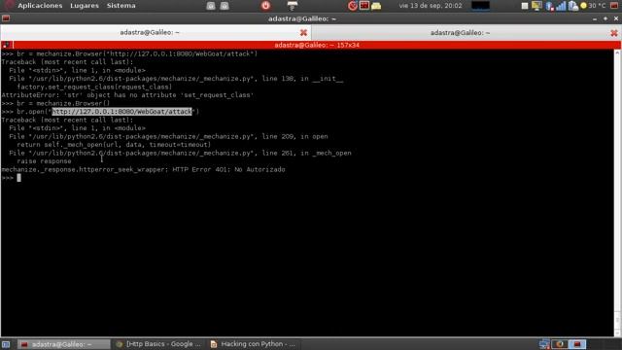This screenshot has height=350, width=622.
Task: Switch to the Http Basics - Google taskbar window
Action: pos(158,344)
